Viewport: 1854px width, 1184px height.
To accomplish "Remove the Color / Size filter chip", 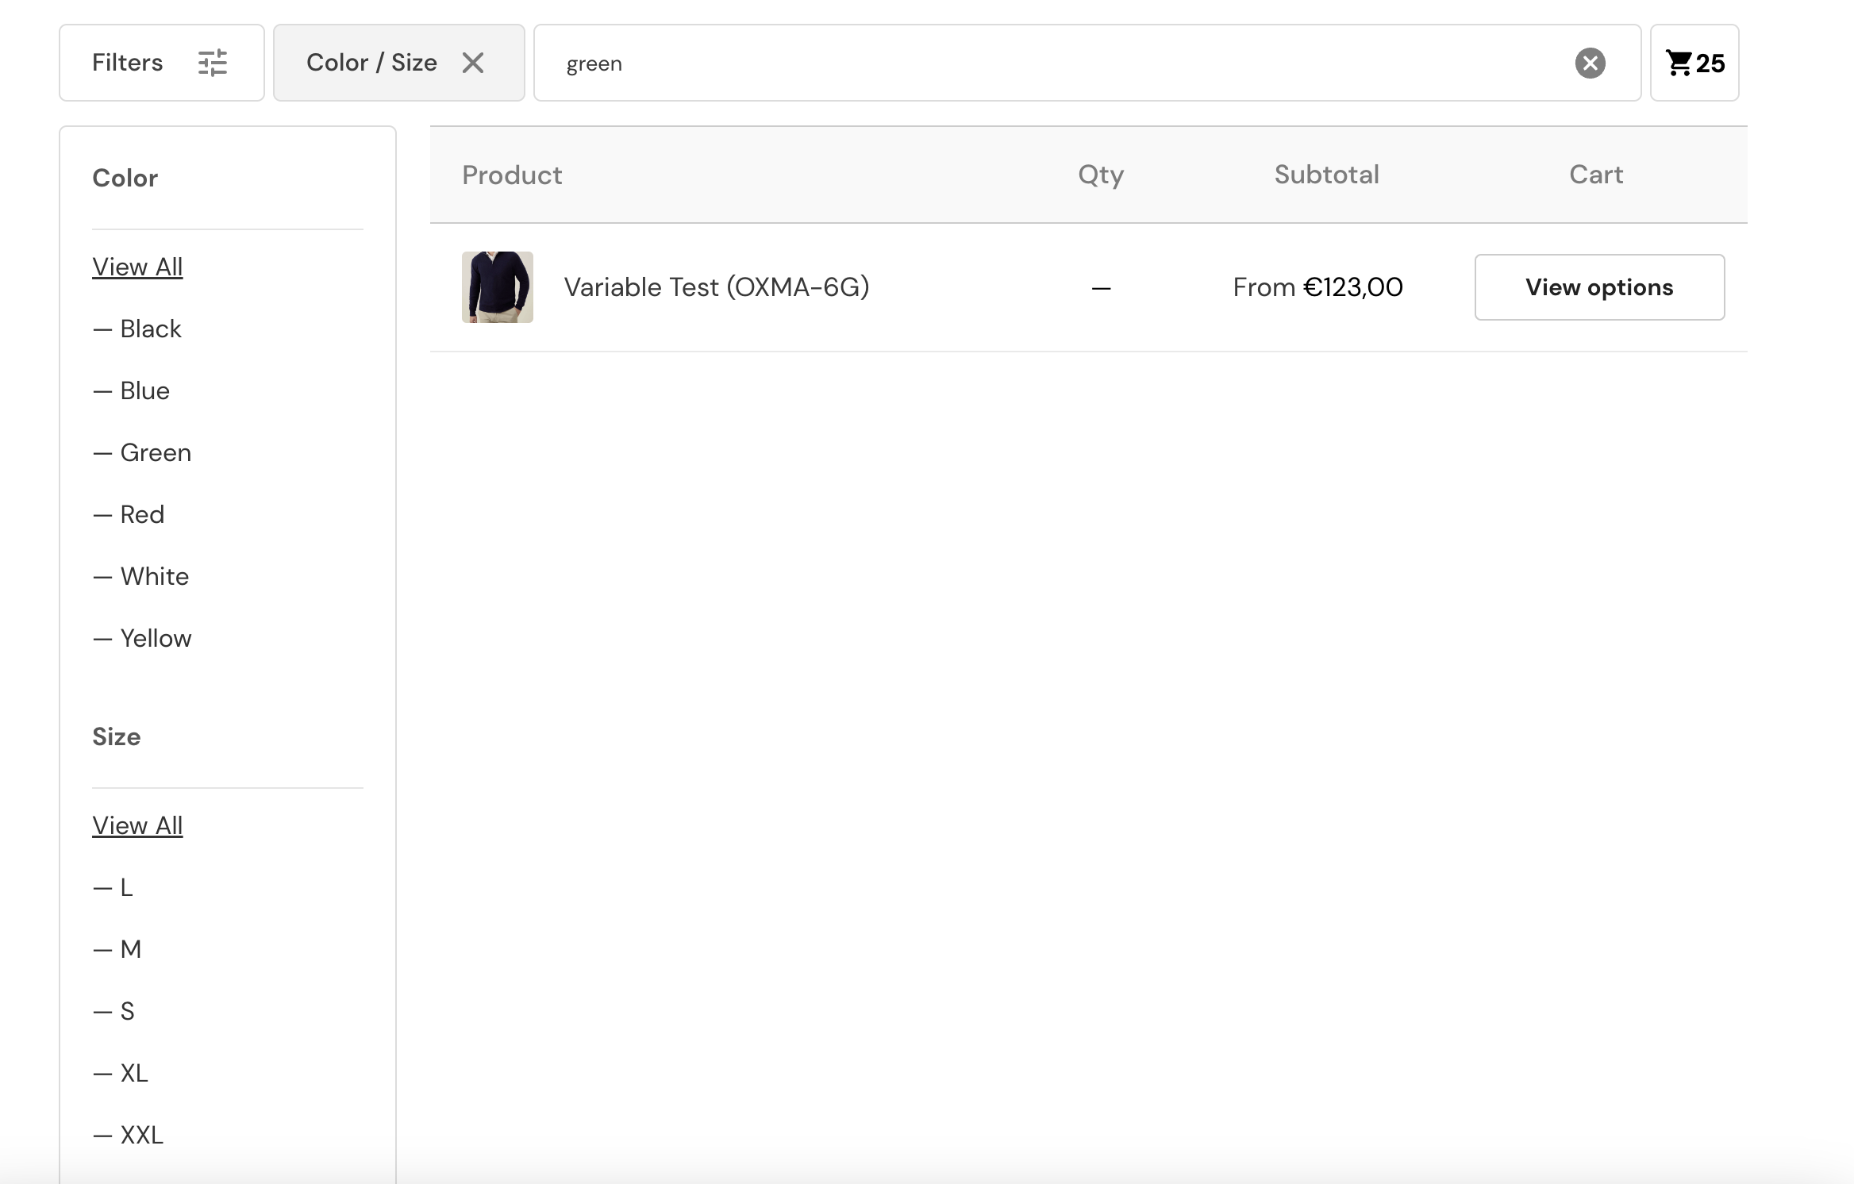I will click(x=474, y=62).
